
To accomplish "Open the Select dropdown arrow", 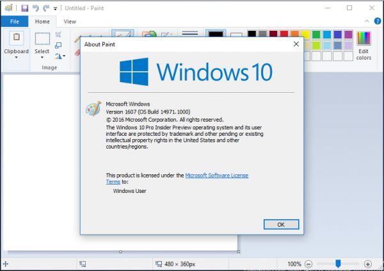I will pos(42,58).
